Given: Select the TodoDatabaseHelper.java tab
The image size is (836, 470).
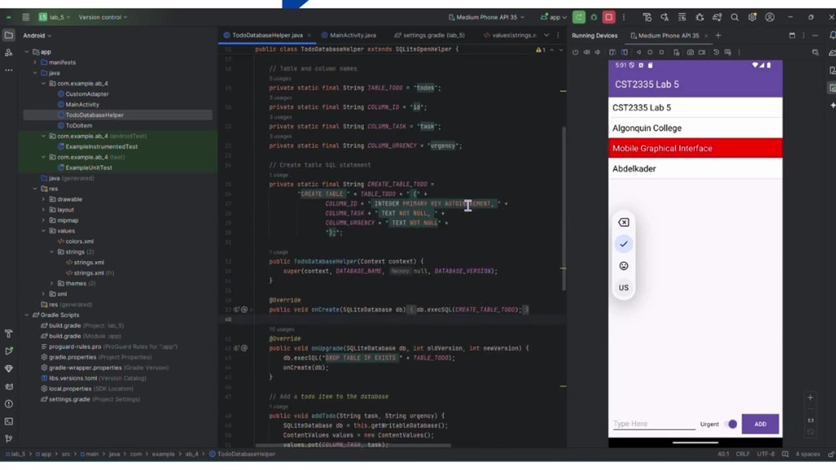Looking at the screenshot, I should click(x=267, y=35).
